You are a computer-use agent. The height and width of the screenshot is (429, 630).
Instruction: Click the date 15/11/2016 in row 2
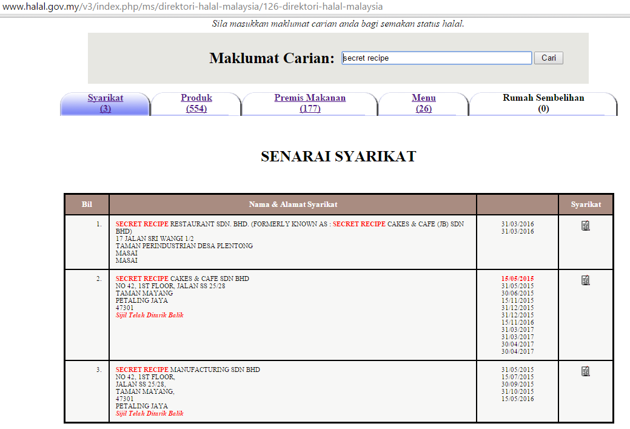tap(517, 322)
